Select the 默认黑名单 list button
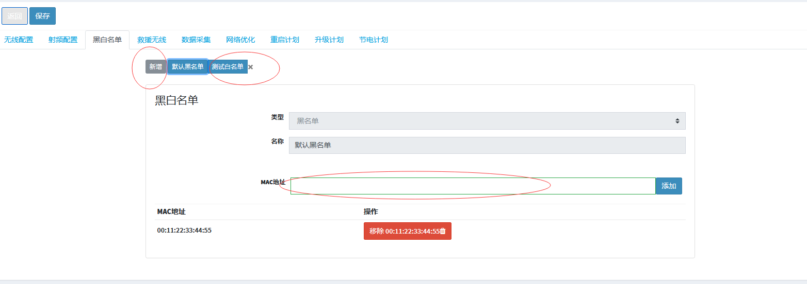The width and height of the screenshot is (807, 284). [188, 67]
